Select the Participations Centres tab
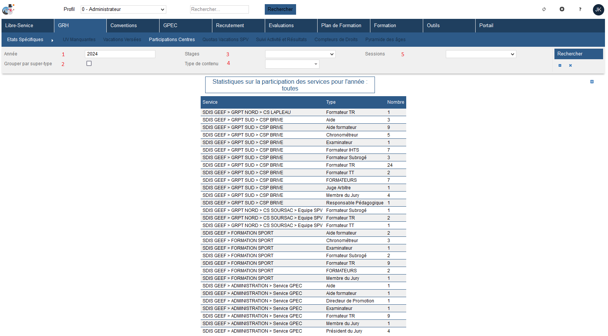This screenshot has height=336, width=608. pos(172,40)
